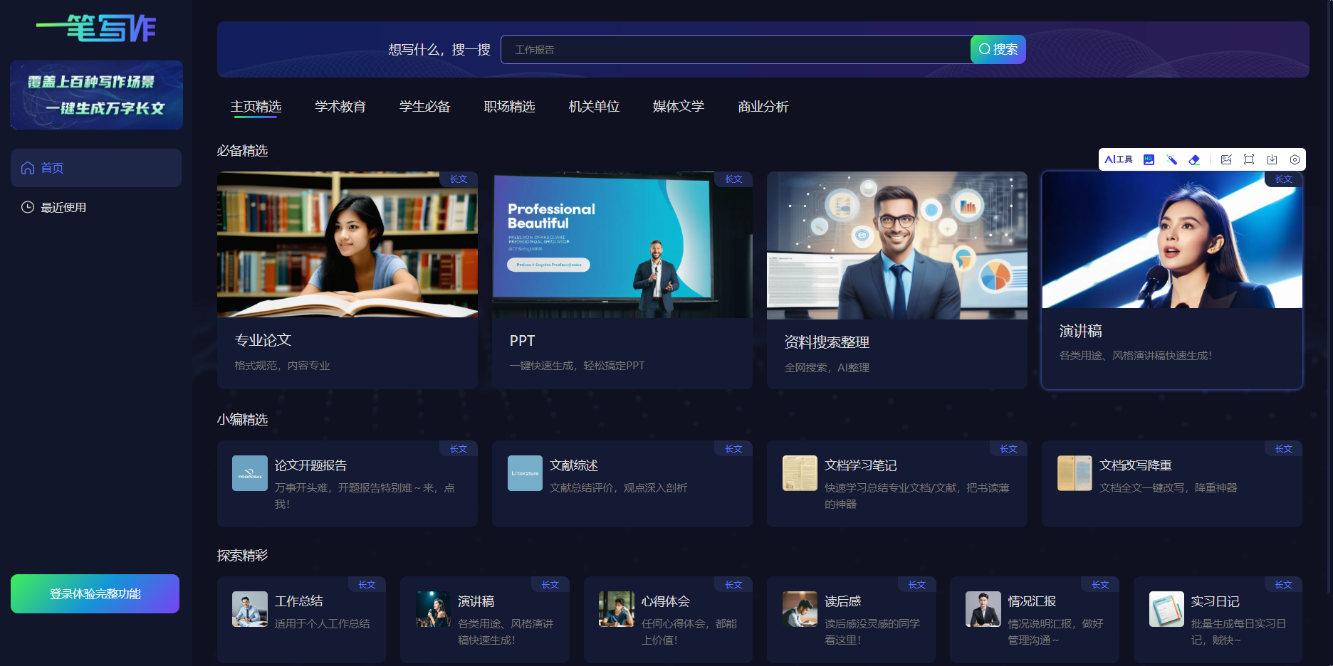Switch to the 职场精选 tab
1333x666 pixels.
tap(510, 107)
